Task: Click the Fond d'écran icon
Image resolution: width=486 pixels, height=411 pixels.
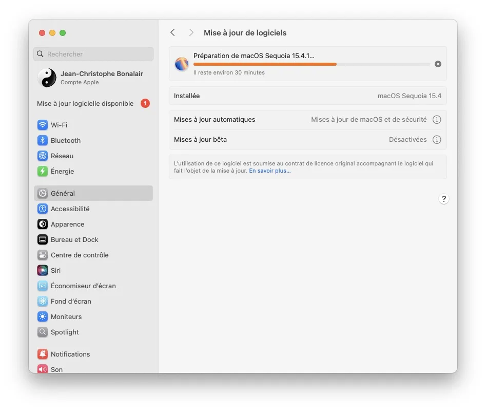Action: (x=43, y=301)
